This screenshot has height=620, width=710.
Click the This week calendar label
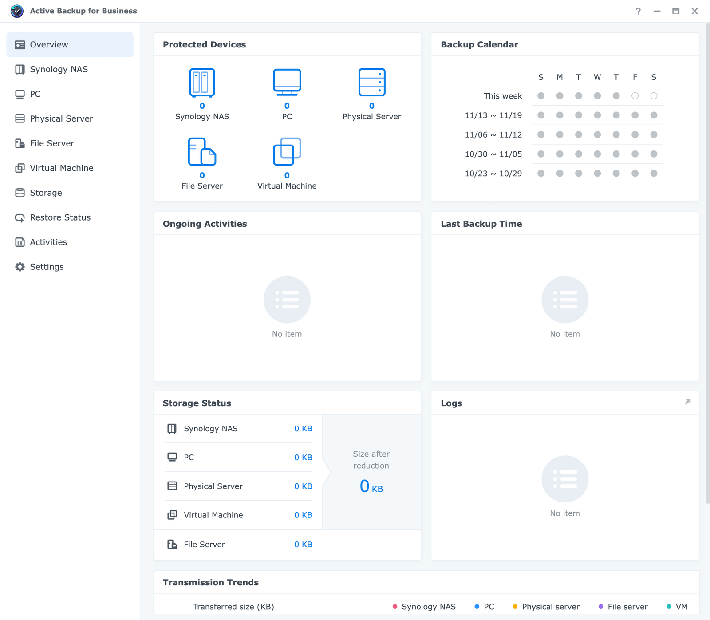point(503,96)
